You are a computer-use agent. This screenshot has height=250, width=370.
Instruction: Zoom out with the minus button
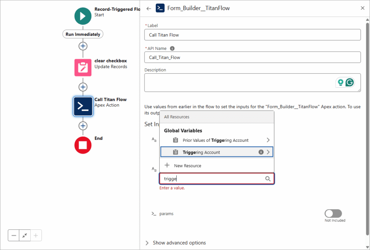pyautogui.click(x=13, y=235)
